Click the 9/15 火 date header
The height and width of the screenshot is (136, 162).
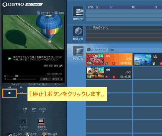coord(93,7)
